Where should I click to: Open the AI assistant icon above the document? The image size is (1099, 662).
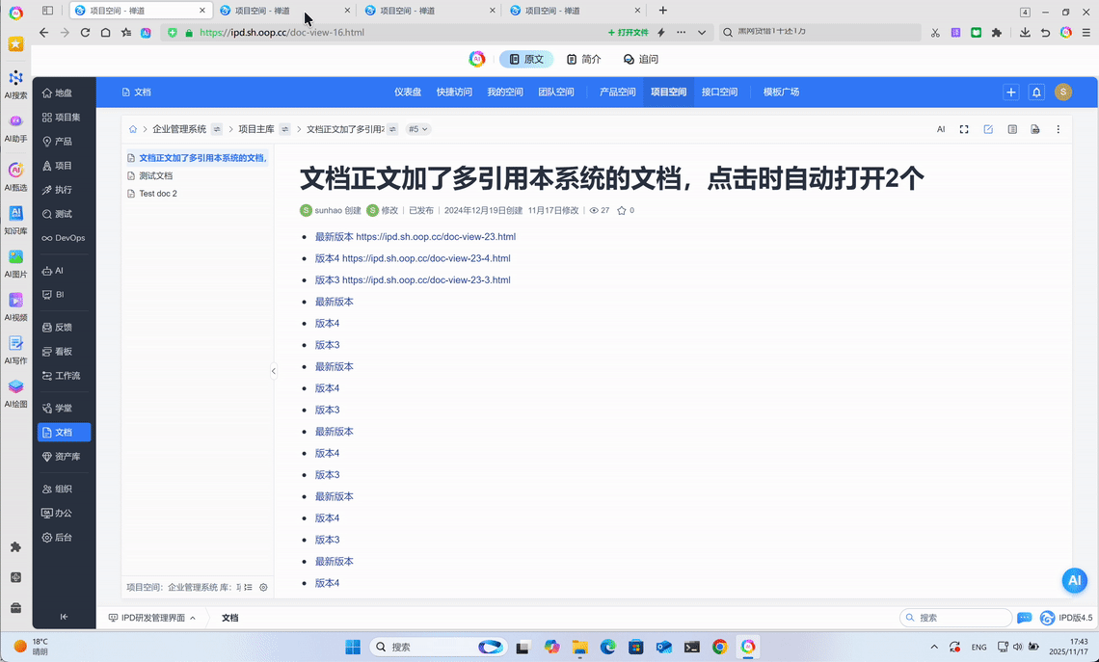click(941, 128)
